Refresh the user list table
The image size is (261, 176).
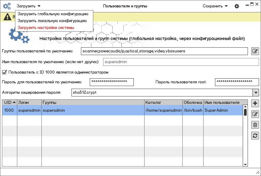click(x=255, y=136)
